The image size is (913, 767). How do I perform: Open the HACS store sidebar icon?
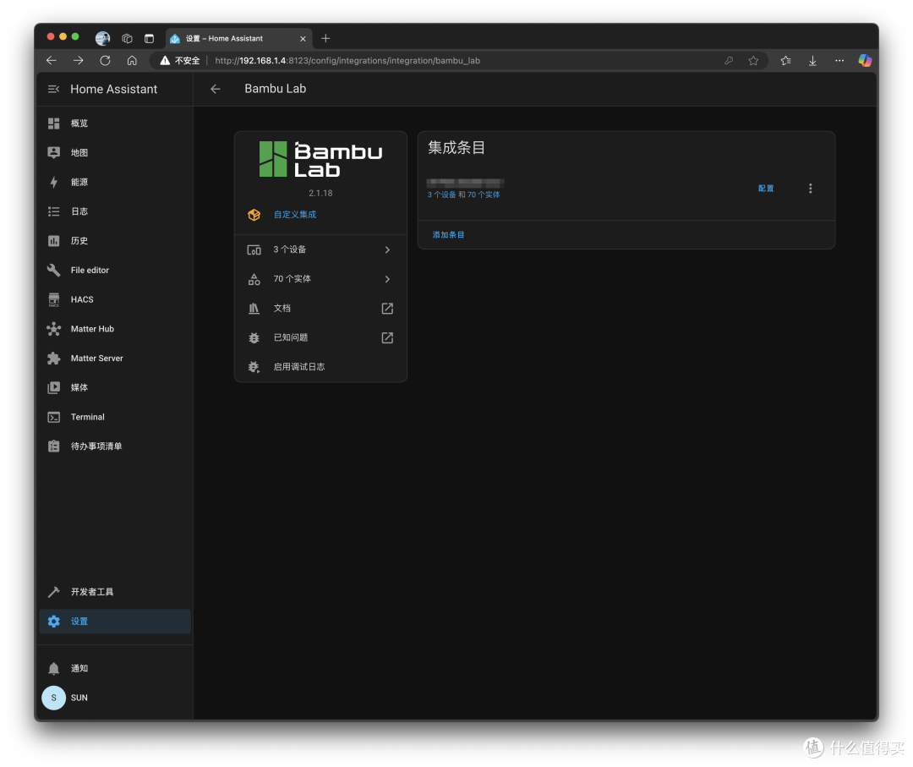click(53, 299)
